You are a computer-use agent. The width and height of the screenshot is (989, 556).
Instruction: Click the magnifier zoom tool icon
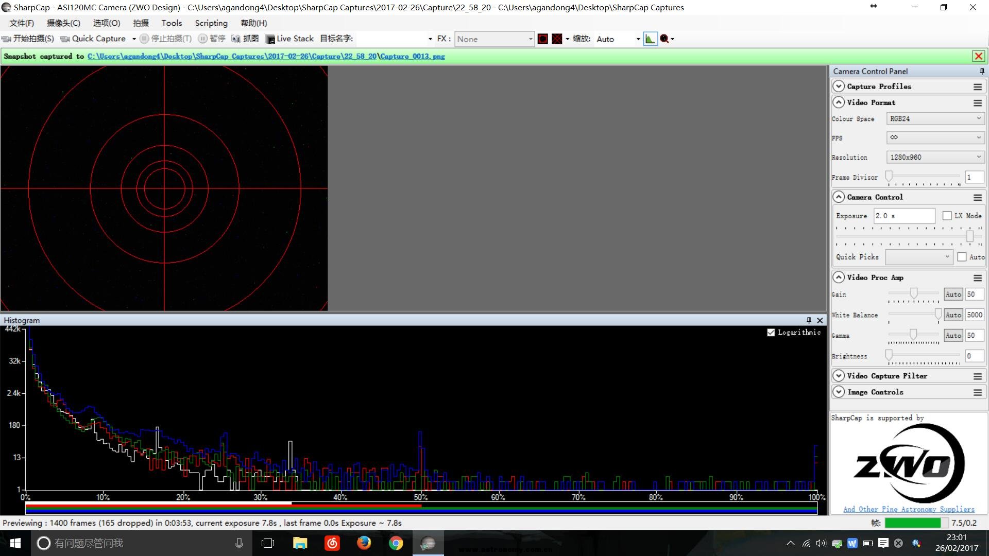point(664,39)
